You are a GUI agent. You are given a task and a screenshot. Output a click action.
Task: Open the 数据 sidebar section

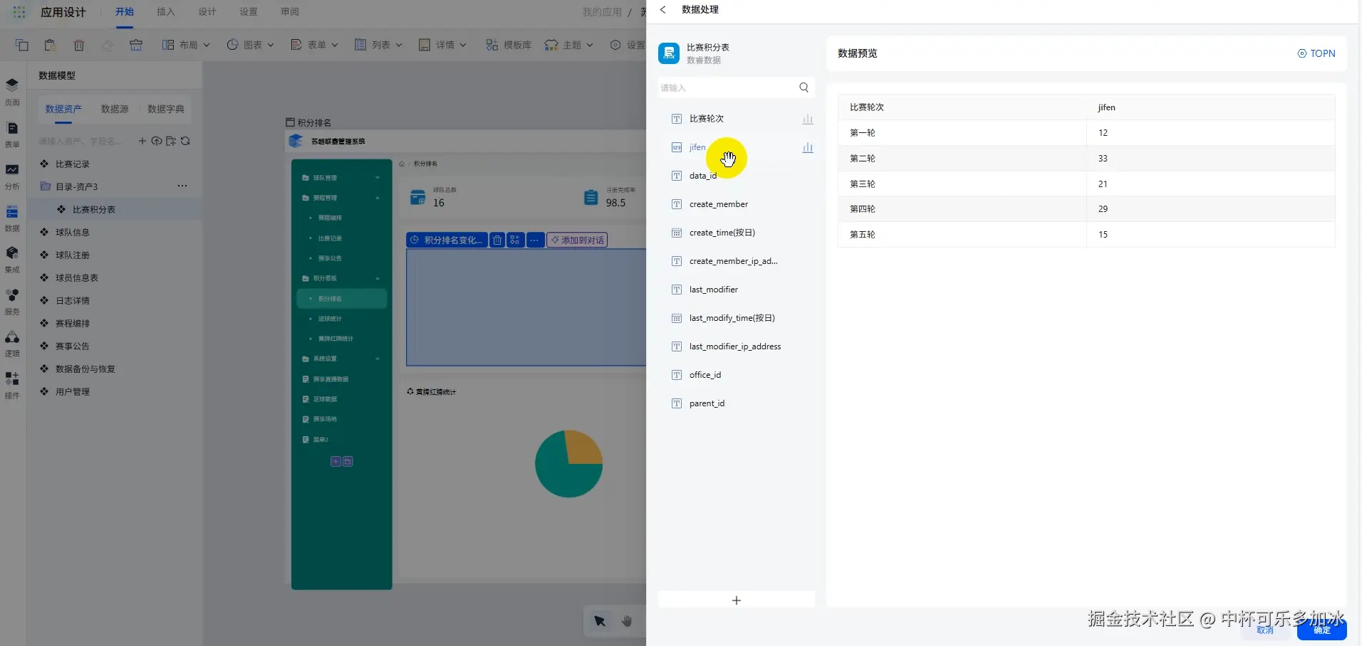click(12, 218)
